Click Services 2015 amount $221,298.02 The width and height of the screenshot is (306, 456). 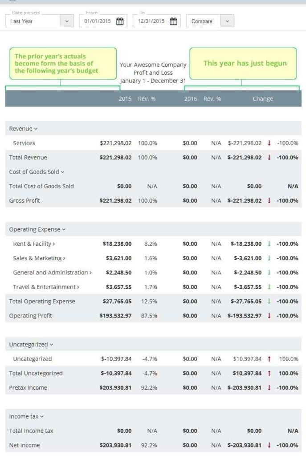click(115, 143)
